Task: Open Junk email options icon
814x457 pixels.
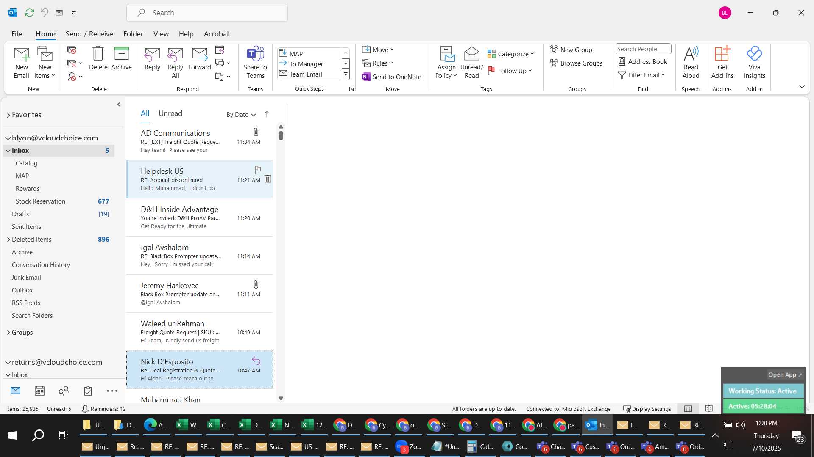Action: click(74, 77)
